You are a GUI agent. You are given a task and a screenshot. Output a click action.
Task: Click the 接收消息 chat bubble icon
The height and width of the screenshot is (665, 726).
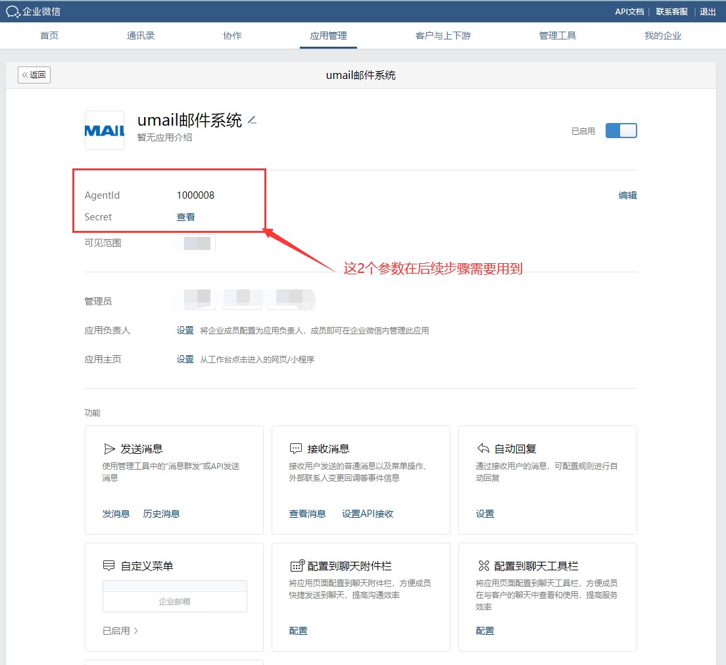tap(296, 449)
